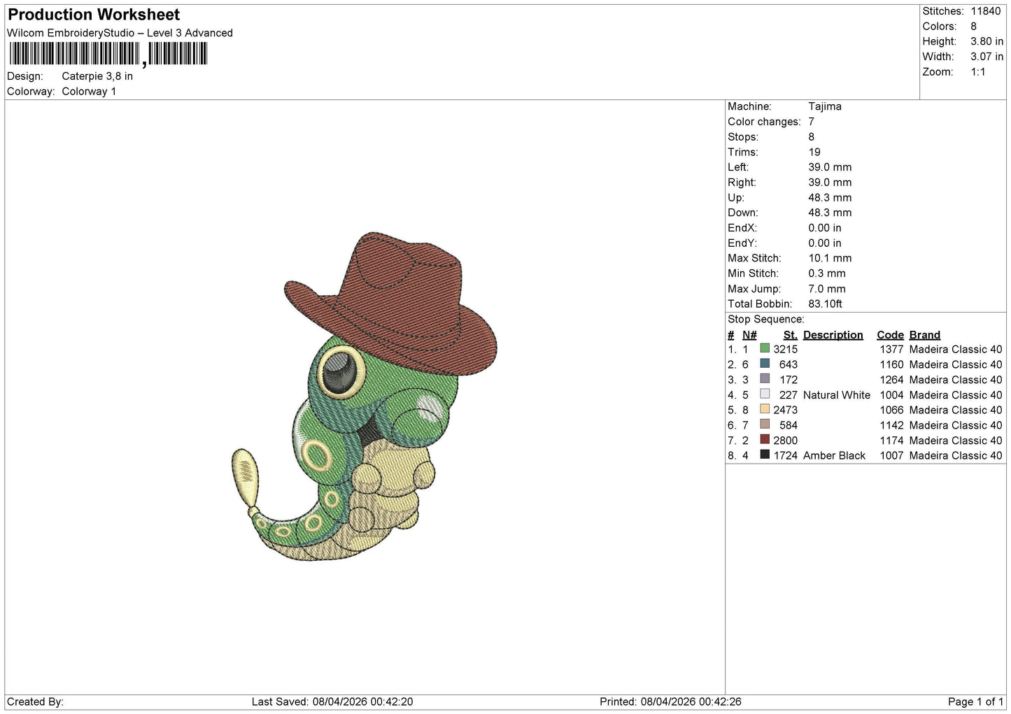
Task: Click the dark red swatch for thread 1174
Action: pos(765,440)
